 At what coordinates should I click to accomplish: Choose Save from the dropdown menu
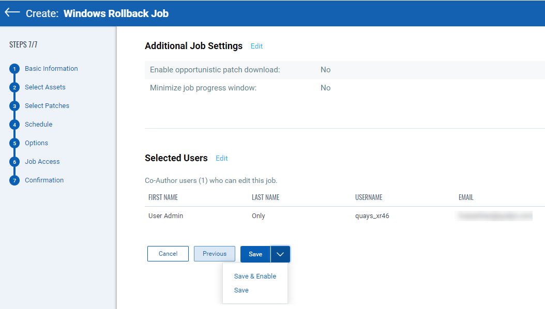tap(241, 290)
